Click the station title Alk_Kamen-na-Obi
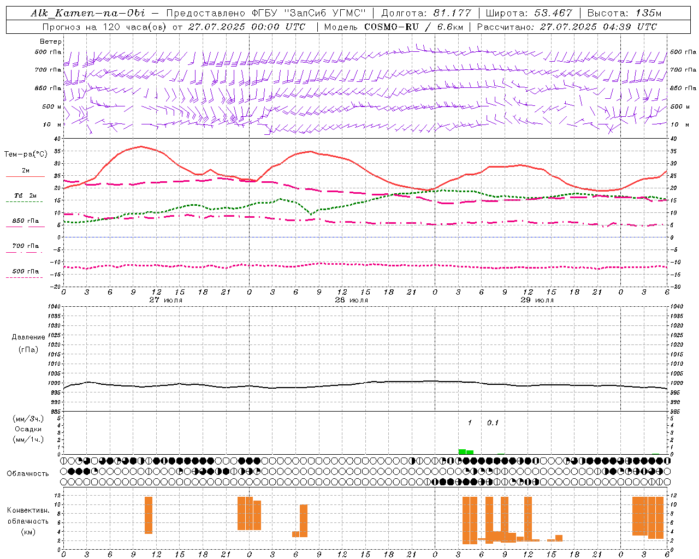 tap(87, 13)
